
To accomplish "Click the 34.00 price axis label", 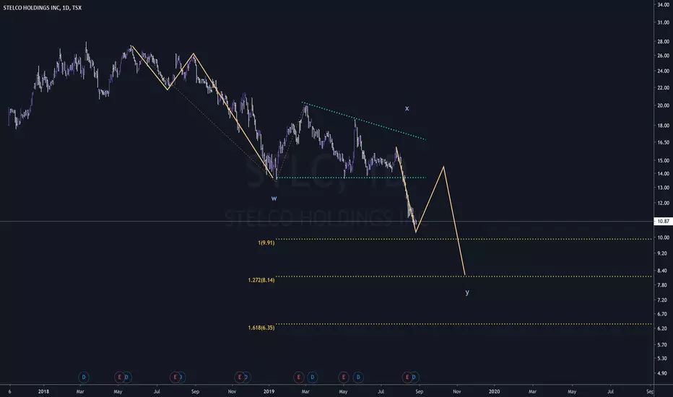I will coord(663,5).
